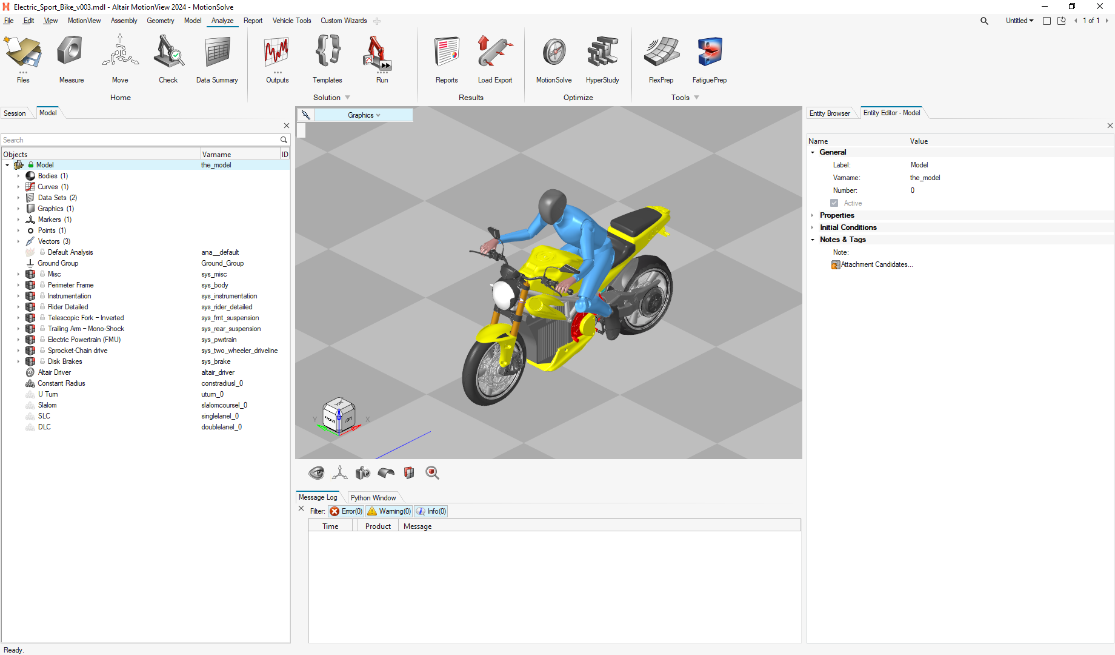This screenshot has width=1115, height=655.
Task: Toggle the Warning(0) filter in Message Log
Action: tap(389, 511)
